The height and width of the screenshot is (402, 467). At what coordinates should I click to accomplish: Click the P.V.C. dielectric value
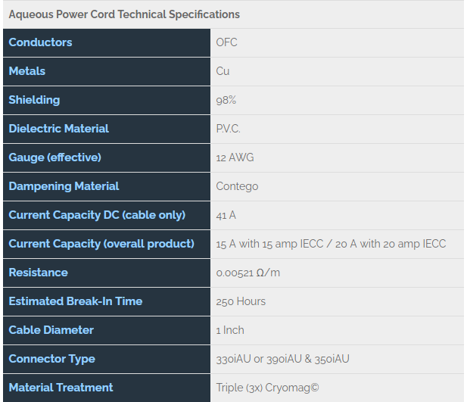click(x=228, y=129)
